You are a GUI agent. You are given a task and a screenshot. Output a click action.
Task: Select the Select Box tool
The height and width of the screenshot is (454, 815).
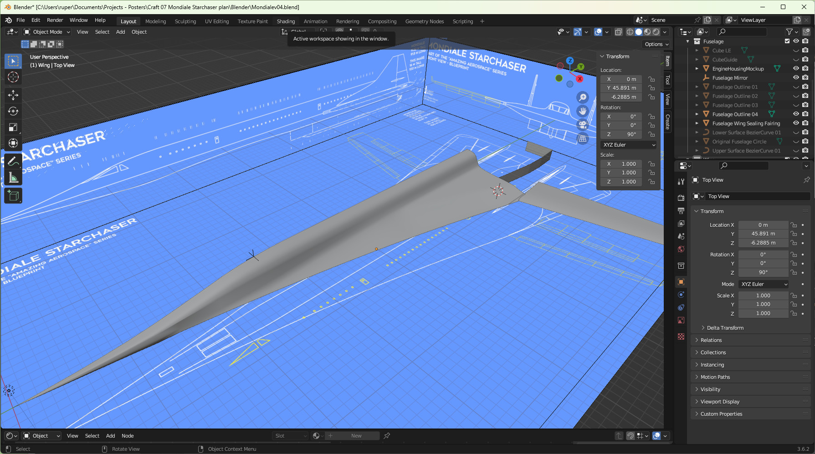[x=13, y=61]
